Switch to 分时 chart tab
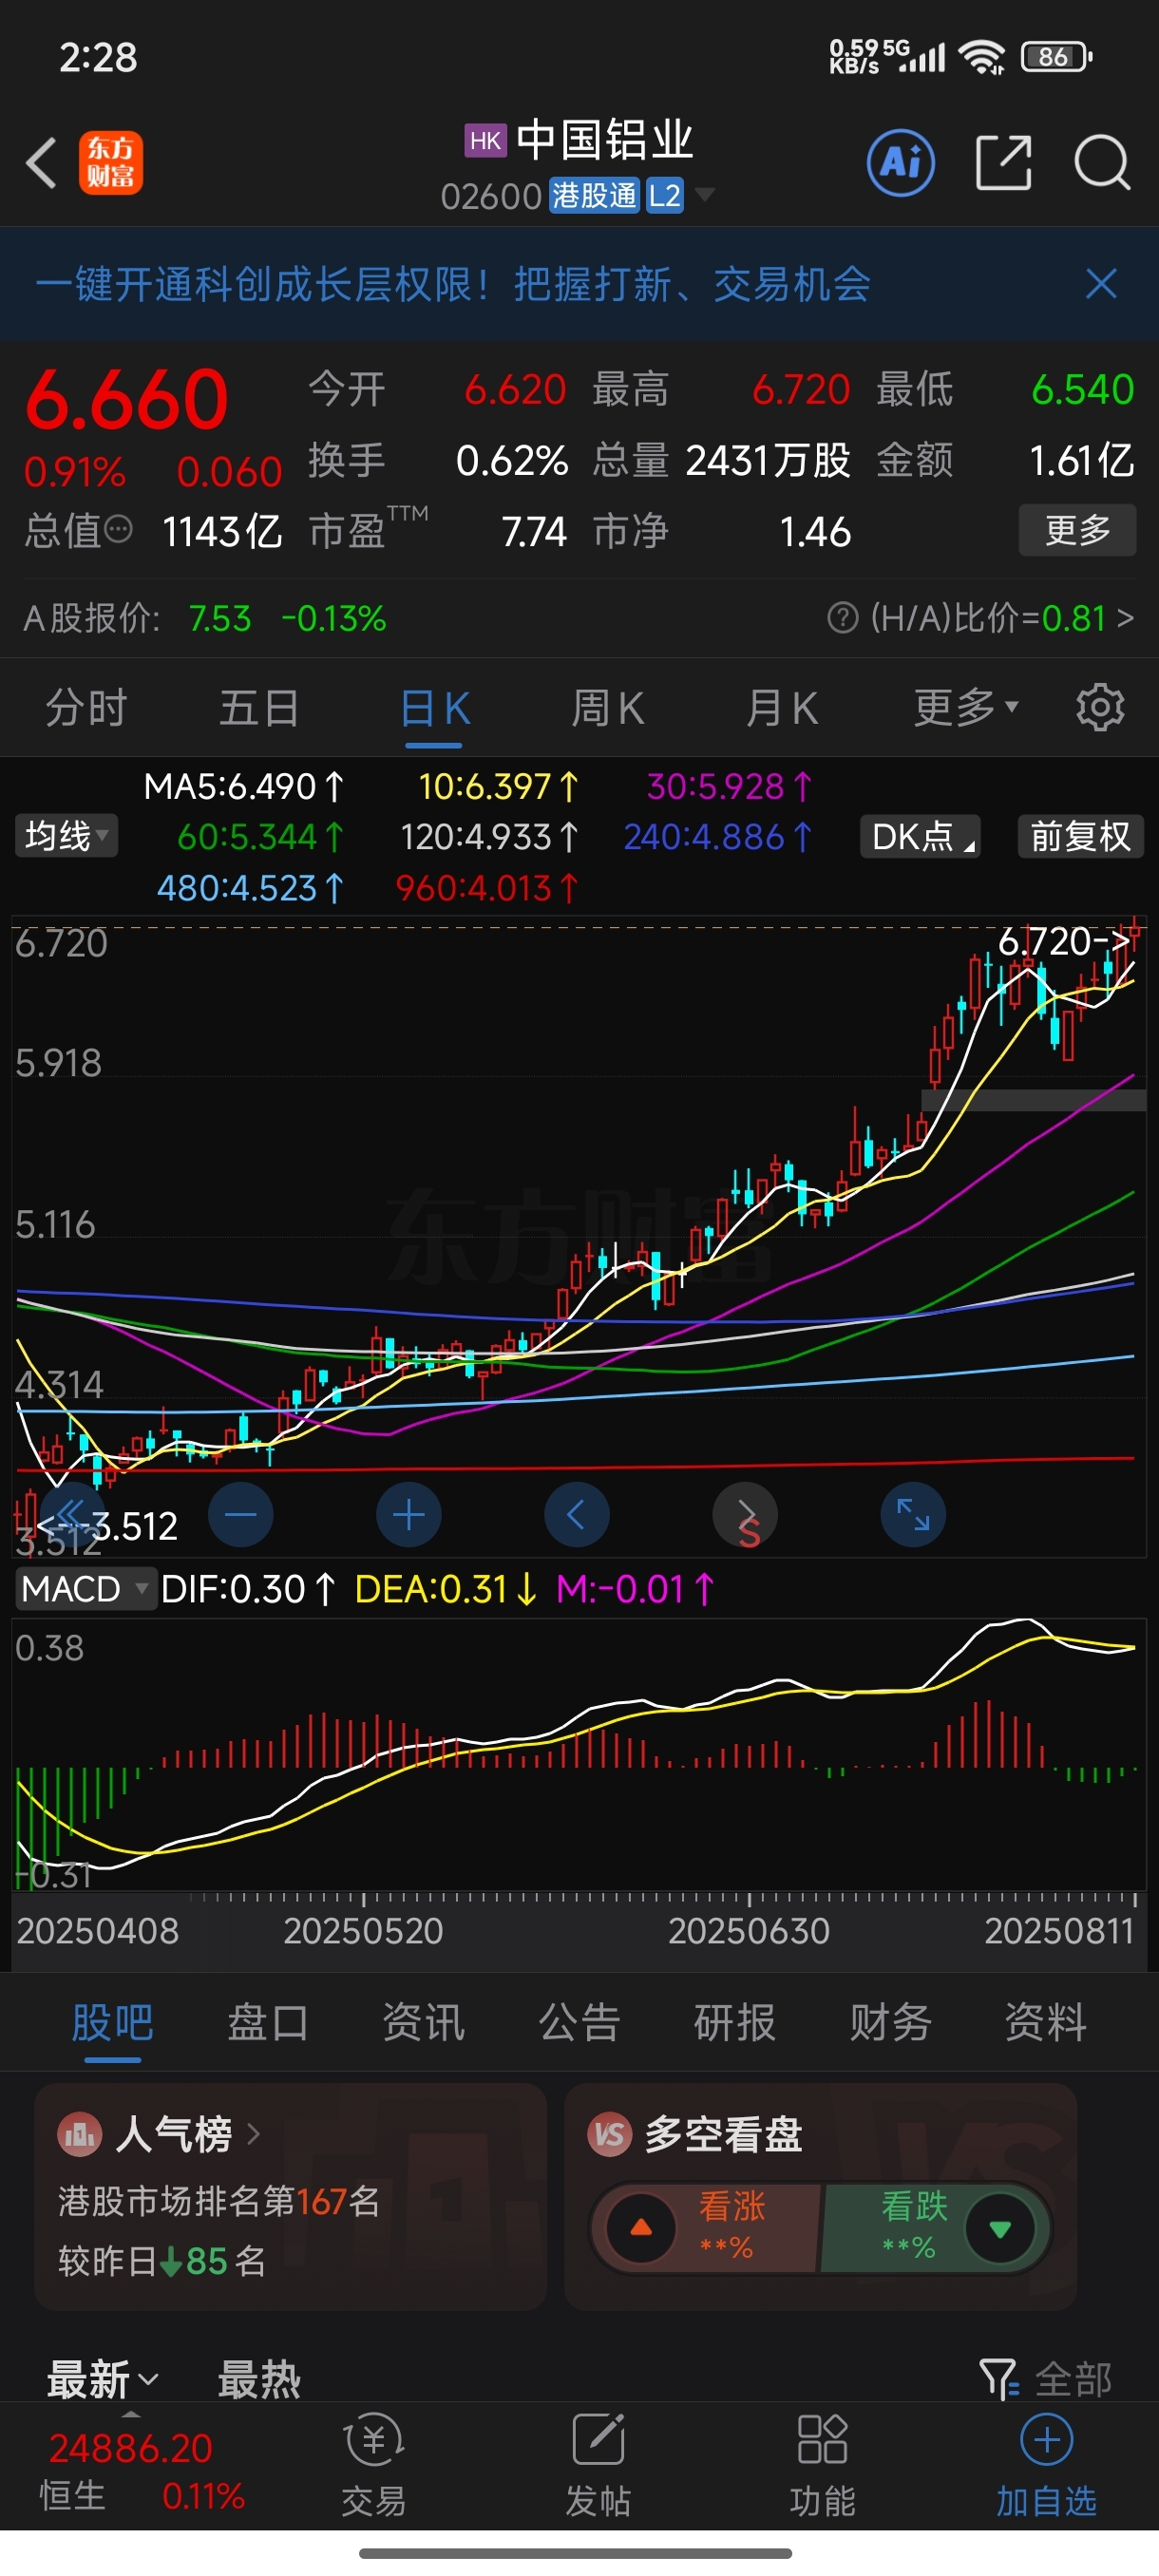This screenshot has height=2576, width=1159. 86,708
